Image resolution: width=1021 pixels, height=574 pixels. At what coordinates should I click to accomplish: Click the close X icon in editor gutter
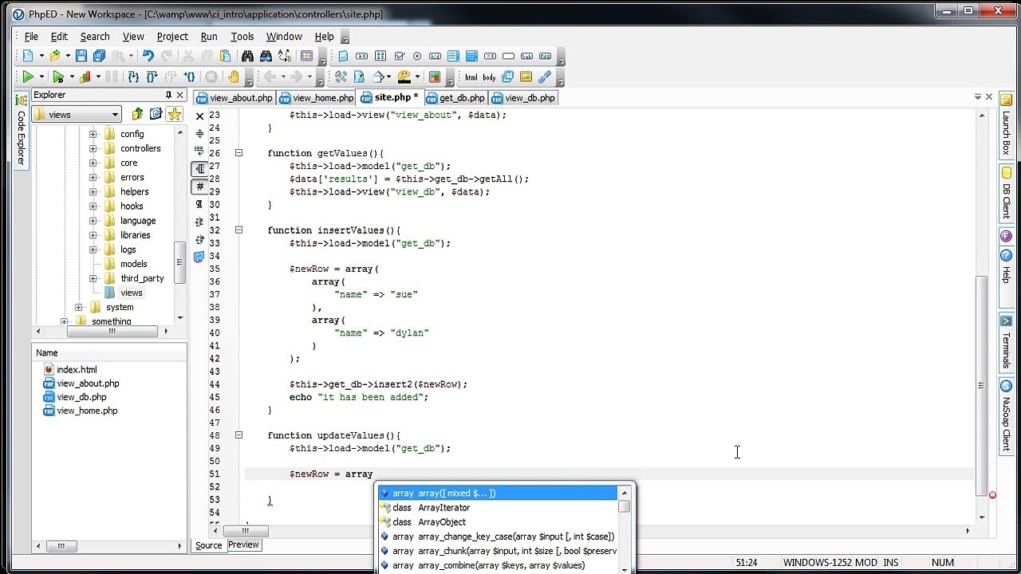(199, 116)
